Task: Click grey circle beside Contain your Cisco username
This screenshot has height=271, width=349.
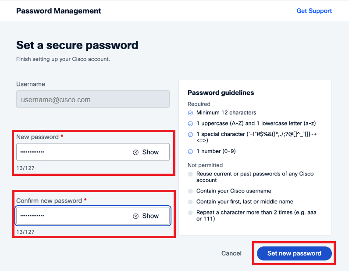Action: [190, 191]
